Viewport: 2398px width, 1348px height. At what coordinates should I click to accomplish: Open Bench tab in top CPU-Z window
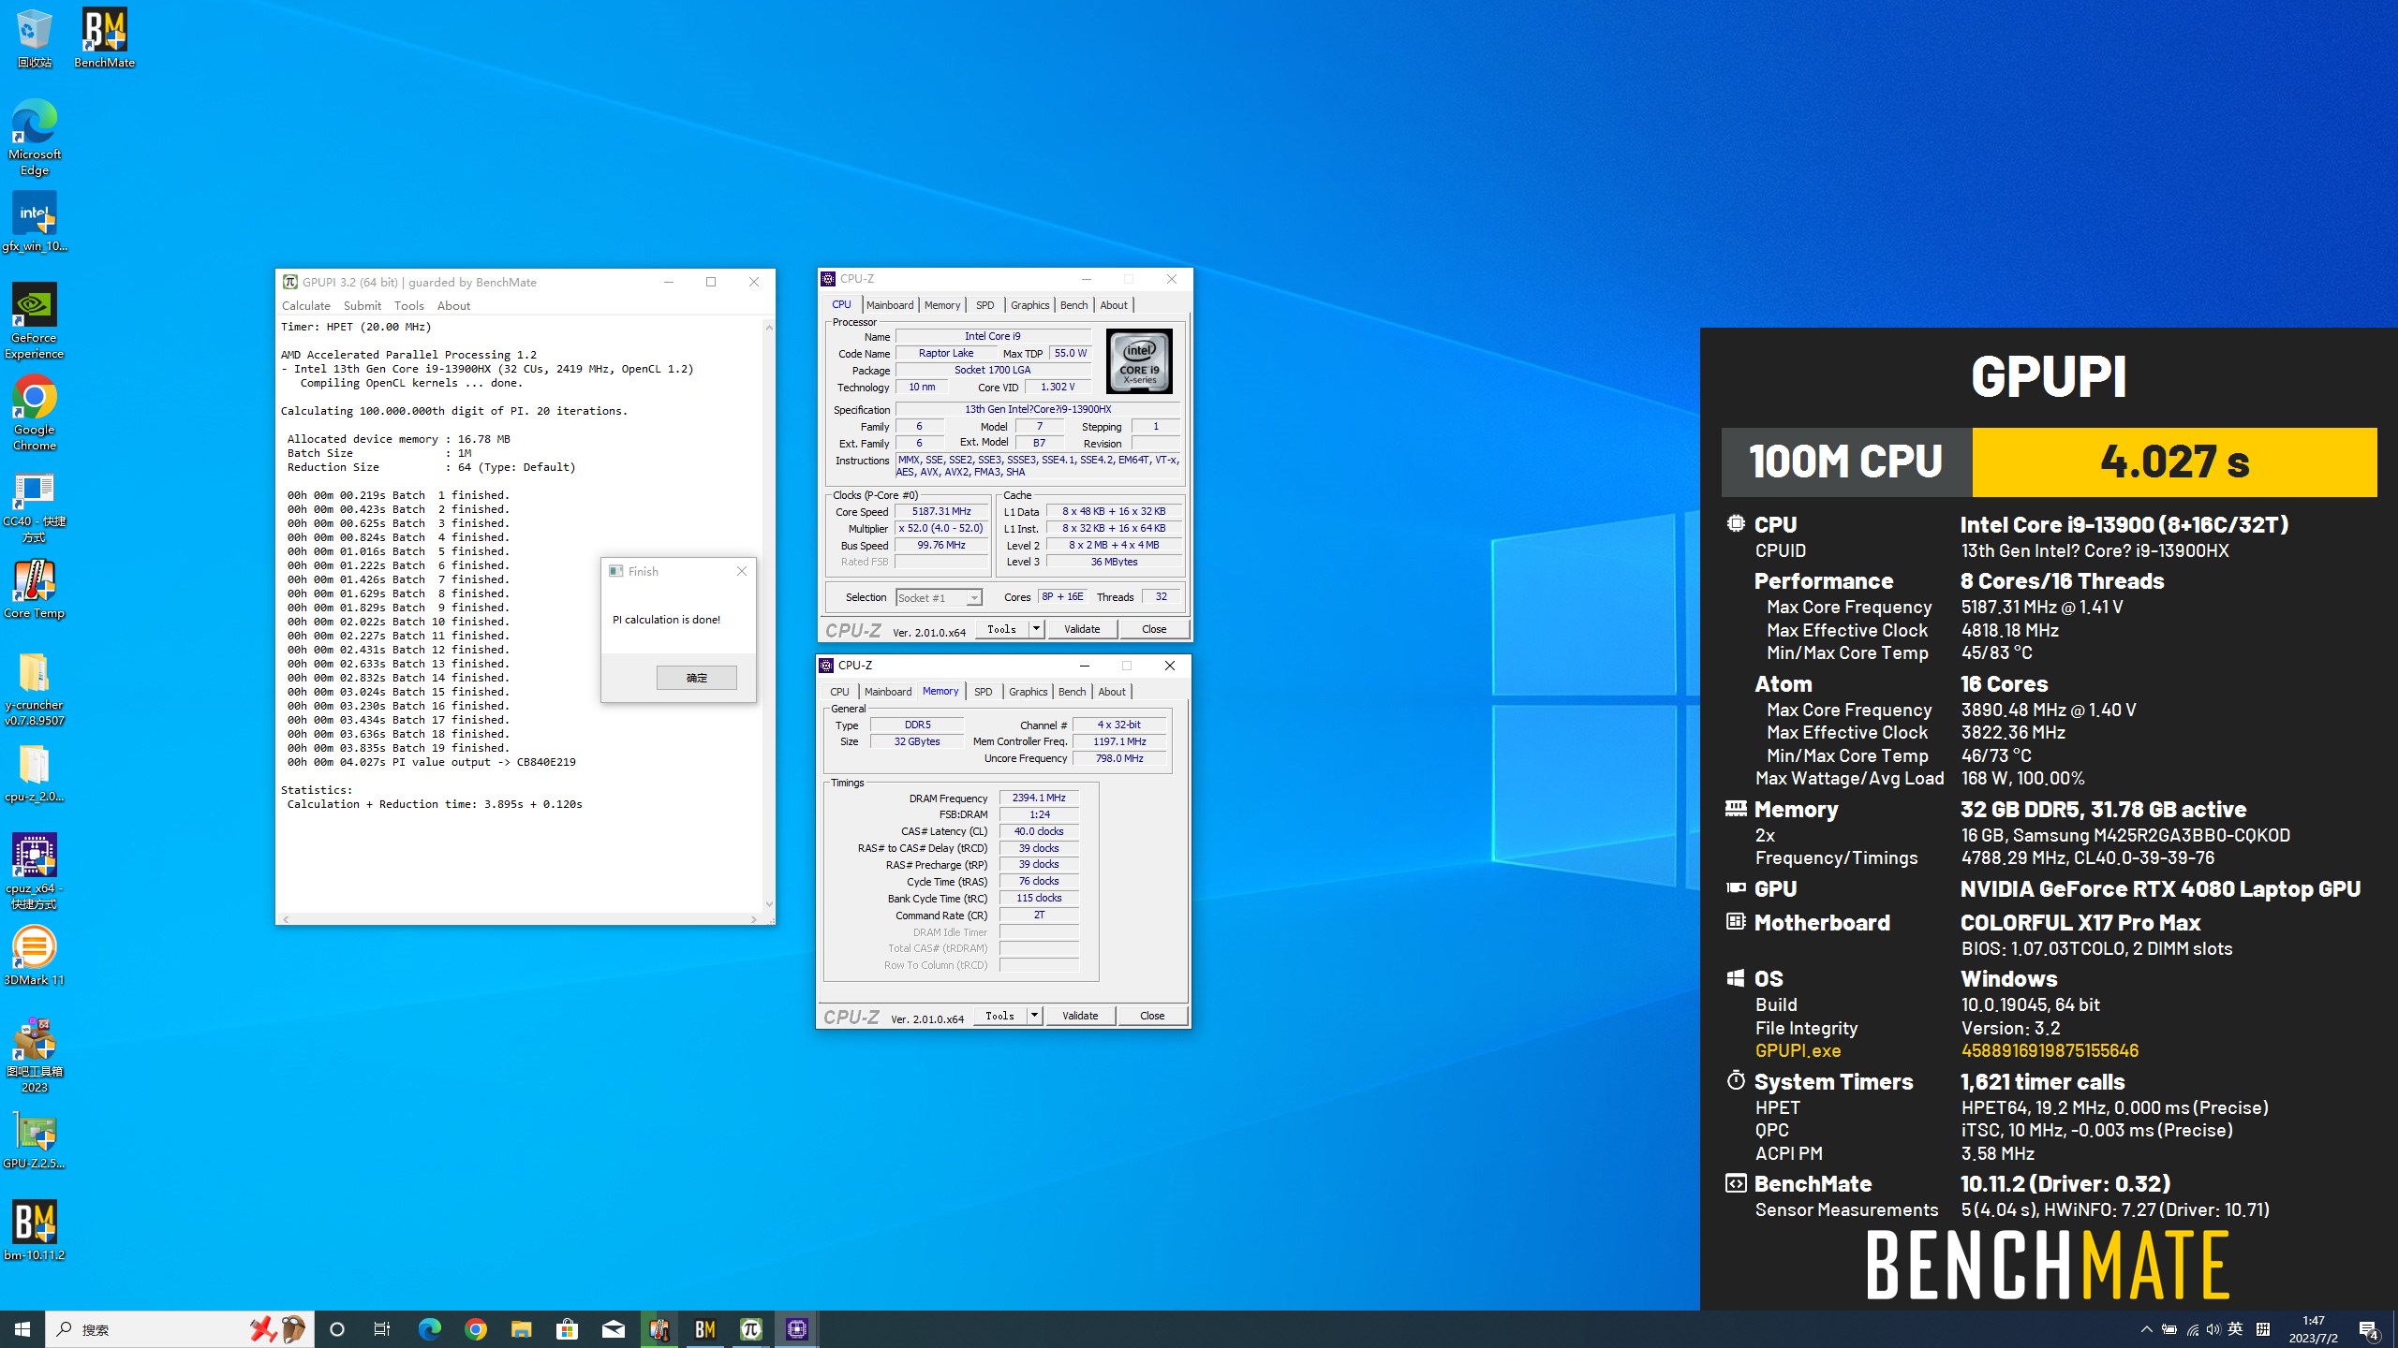(1073, 305)
